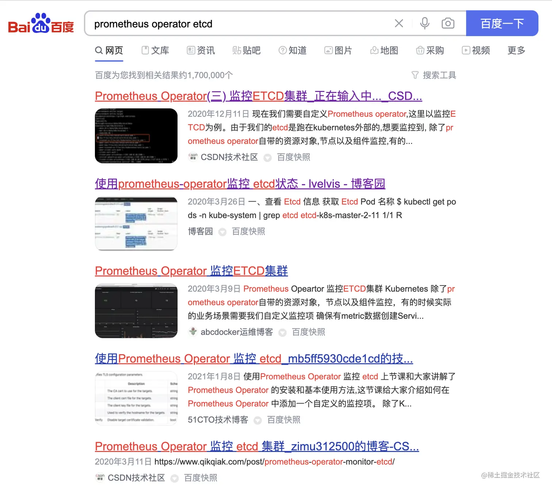Open 百度快照 of the 51CTO result
552x491 pixels.
(x=284, y=420)
